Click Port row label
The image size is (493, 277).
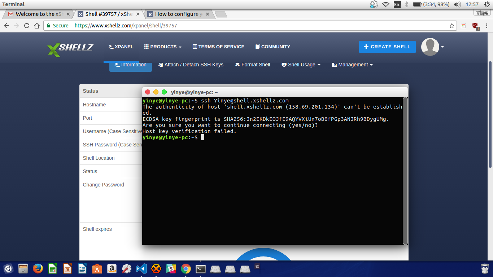coord(87,118)
